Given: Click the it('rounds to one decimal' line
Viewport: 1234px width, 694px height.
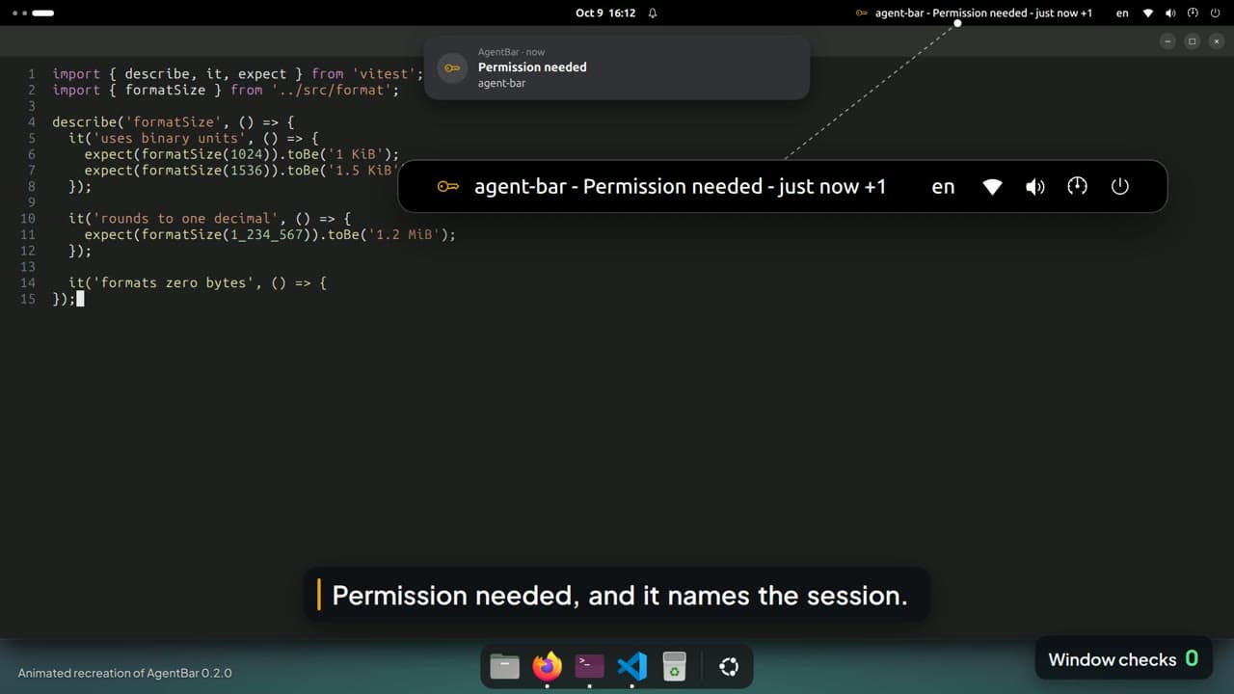Looking at the screenshot, I should tap(209, 219).
